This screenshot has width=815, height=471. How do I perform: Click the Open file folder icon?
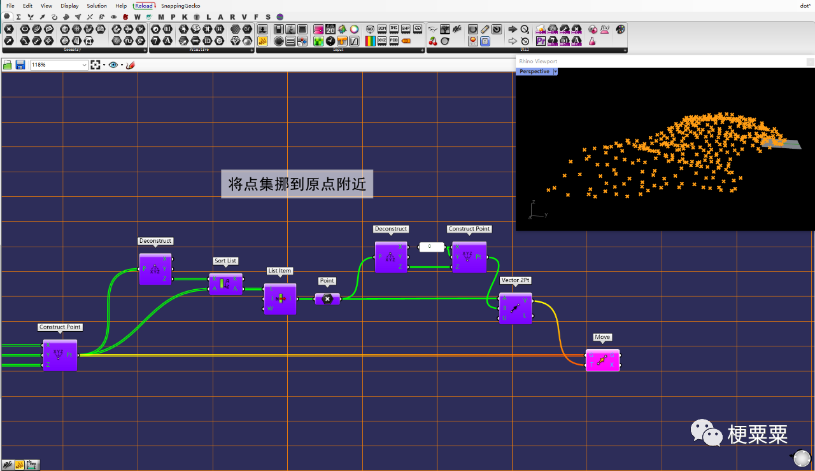point(8,65)
